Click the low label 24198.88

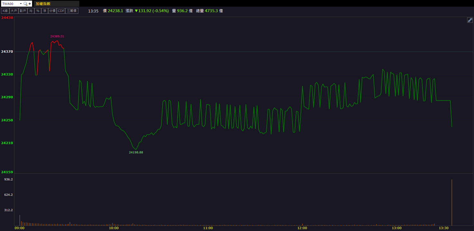point(136,152)
